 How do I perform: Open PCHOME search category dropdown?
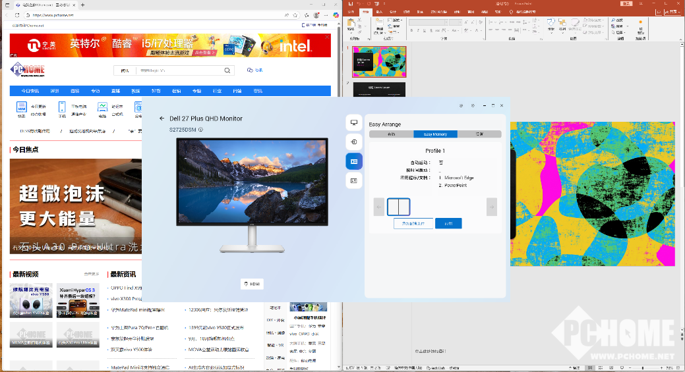(x=125, y=70)
